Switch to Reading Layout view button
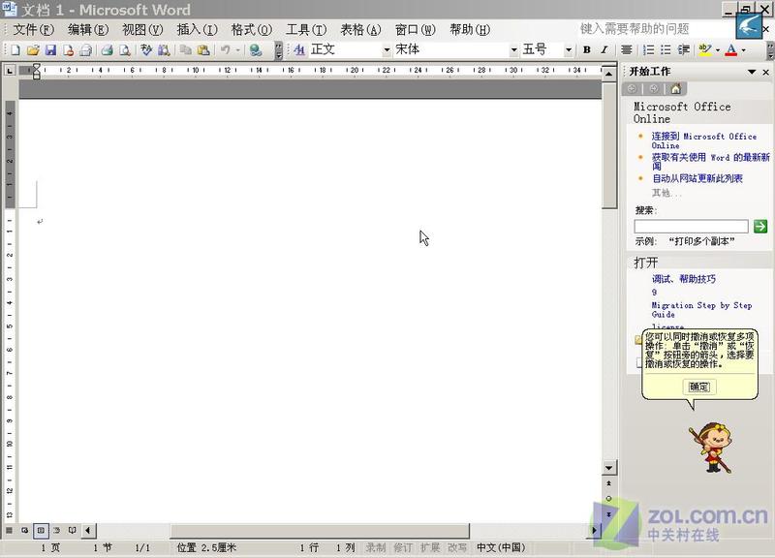This screenshot has width=775, height=558. click(72, 530)
